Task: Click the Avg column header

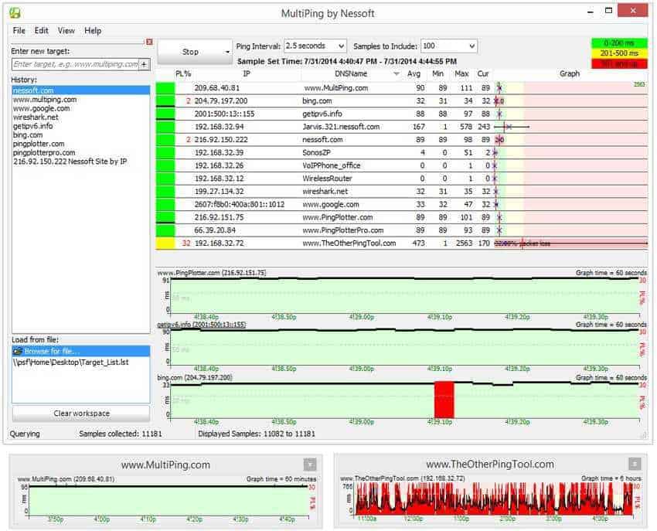Action: click(414, 73)
